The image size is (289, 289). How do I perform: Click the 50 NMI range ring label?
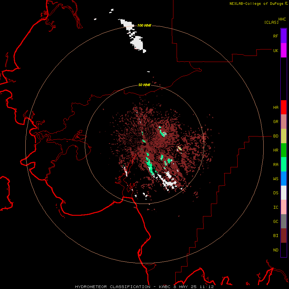tap(144, 85)
